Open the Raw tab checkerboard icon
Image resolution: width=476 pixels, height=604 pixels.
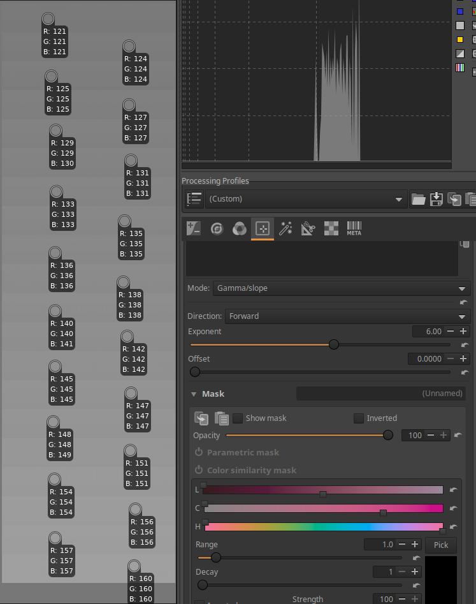(x=331, y=228)
